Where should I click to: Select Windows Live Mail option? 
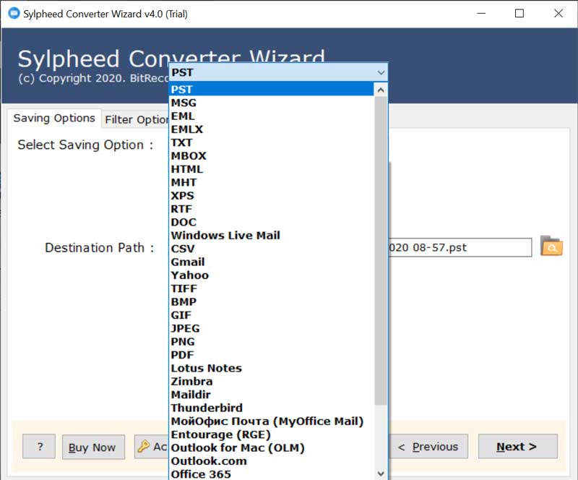pos(272,236)
